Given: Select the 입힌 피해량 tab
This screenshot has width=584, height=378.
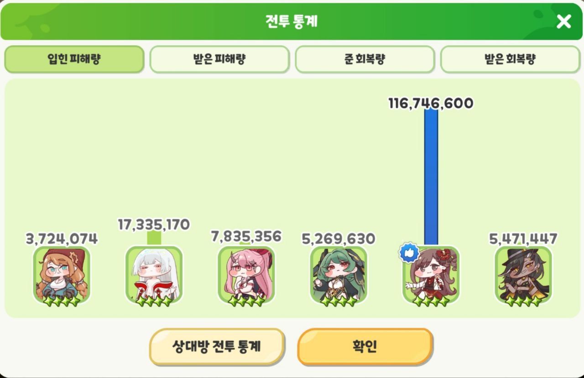Looking at the screenshot, I should tap(74, 59).
